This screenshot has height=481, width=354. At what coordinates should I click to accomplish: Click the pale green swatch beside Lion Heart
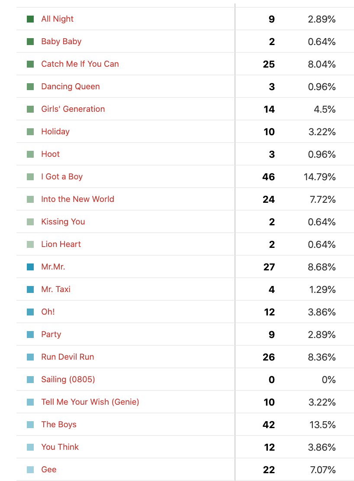30,244
